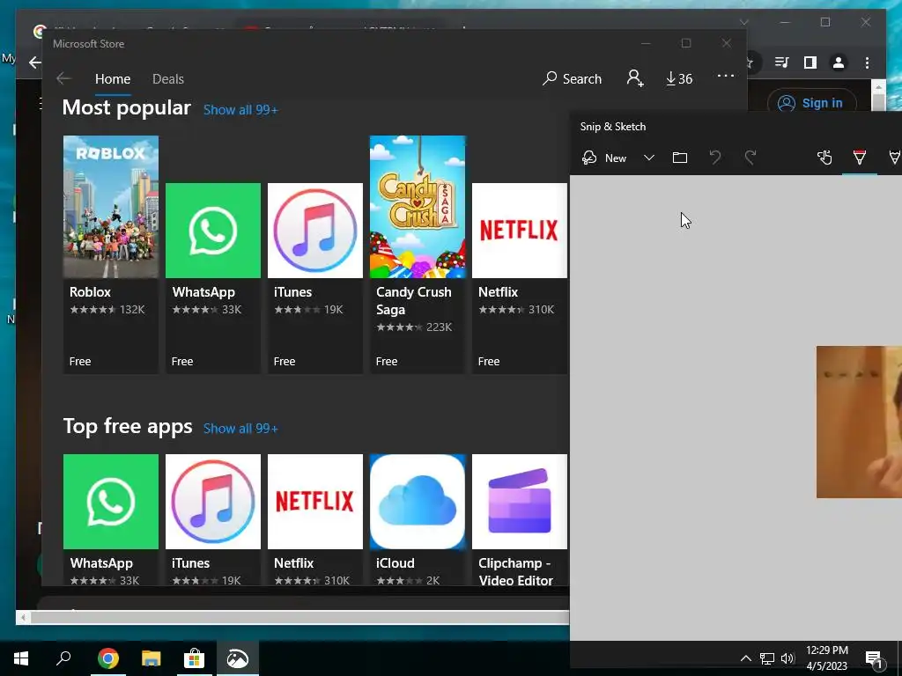The width and height of the screenshot is (902, 676).
Task: Open the Home tab in Microsoft Store
Action: (x=113, y=78)
